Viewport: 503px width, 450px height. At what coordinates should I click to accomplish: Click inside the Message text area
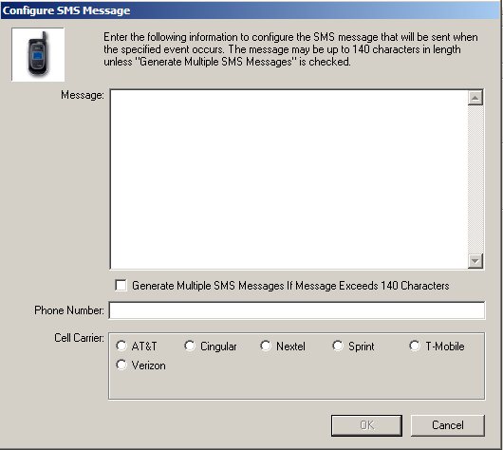(x=289, y=179)
